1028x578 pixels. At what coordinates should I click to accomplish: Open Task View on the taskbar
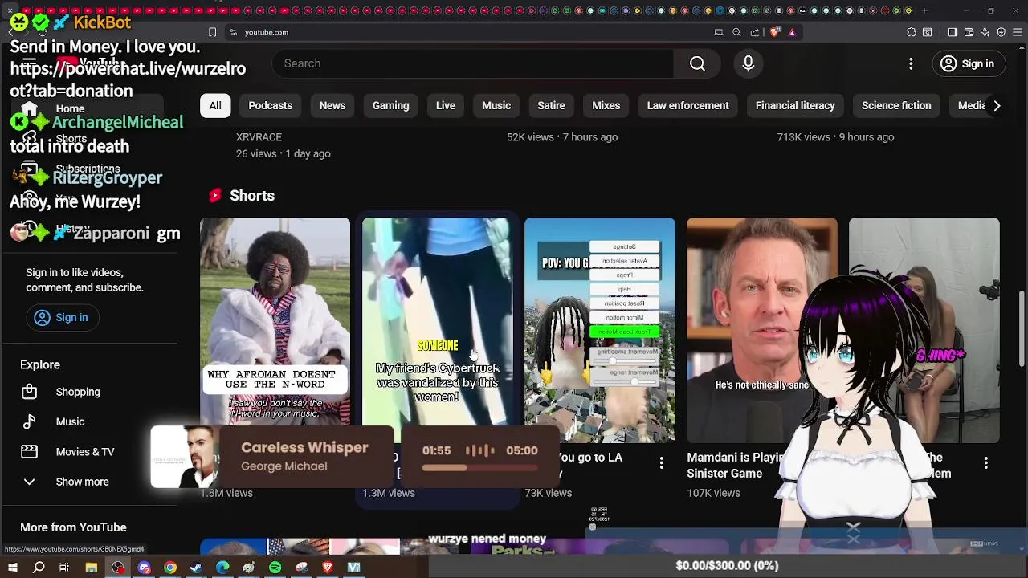coord(64,568)
